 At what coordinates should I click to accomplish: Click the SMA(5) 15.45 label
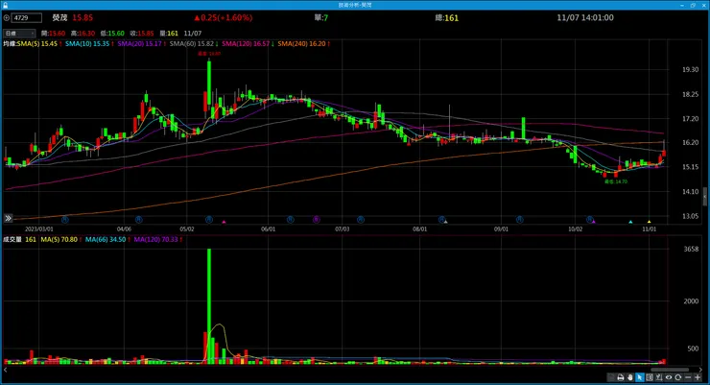click(37, 44)
